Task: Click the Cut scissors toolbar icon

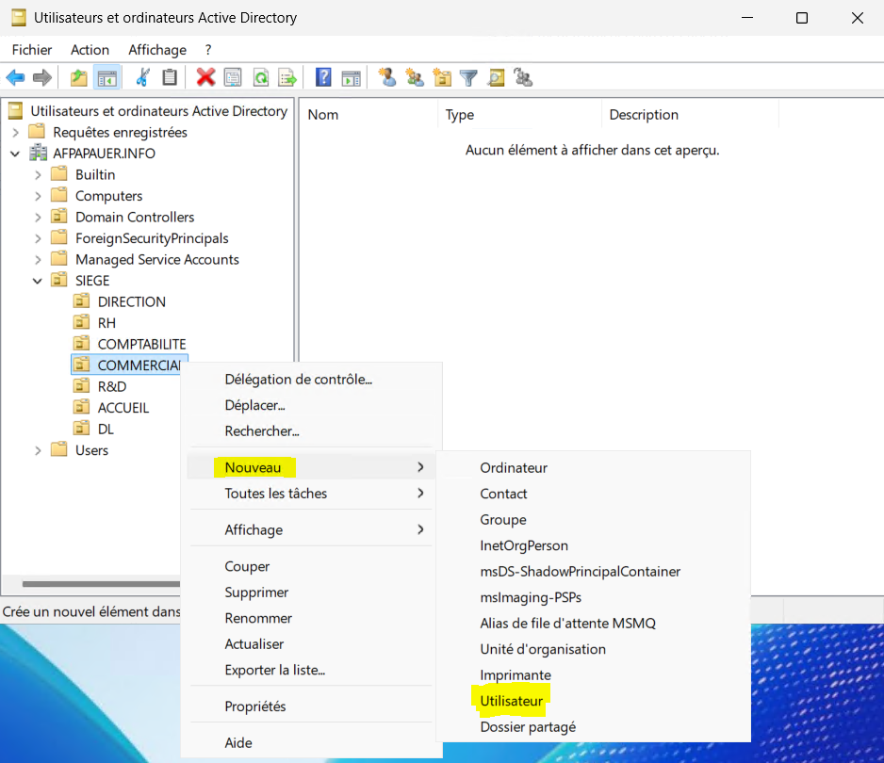Action: 143,78
